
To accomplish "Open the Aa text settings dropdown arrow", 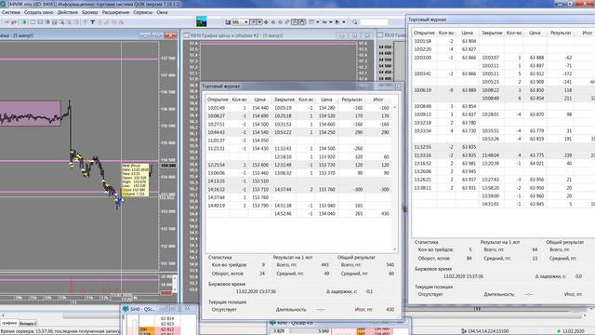I will tap(331, 22).
